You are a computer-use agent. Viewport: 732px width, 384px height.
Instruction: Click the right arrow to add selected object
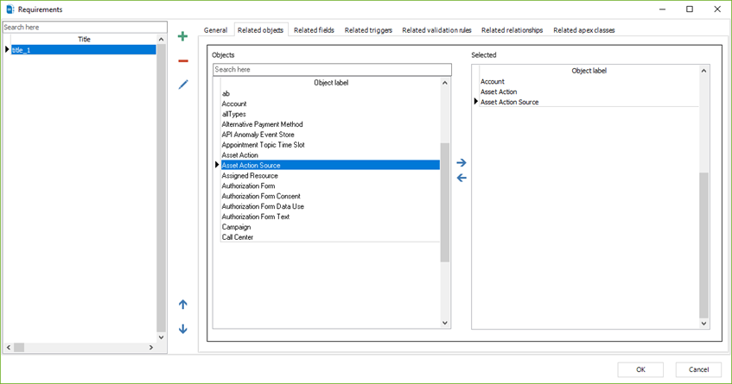[x=461, y=162]
